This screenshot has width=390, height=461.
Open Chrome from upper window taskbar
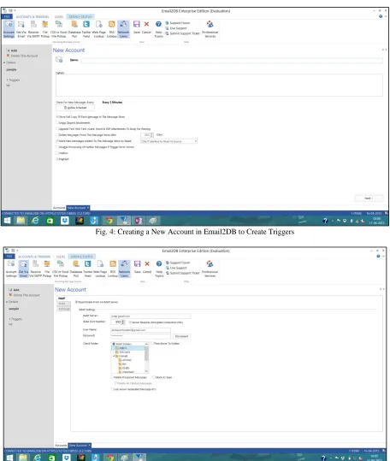click(x=109, y=220)
